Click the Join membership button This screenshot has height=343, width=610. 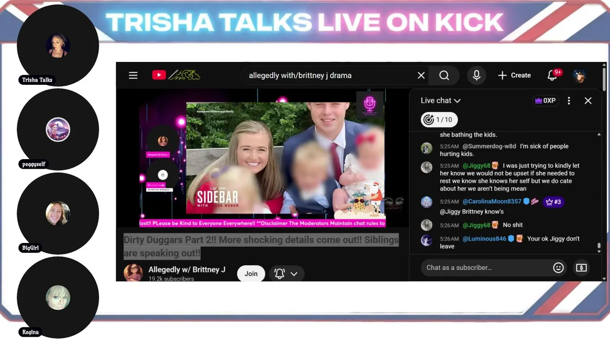(251, 273)
